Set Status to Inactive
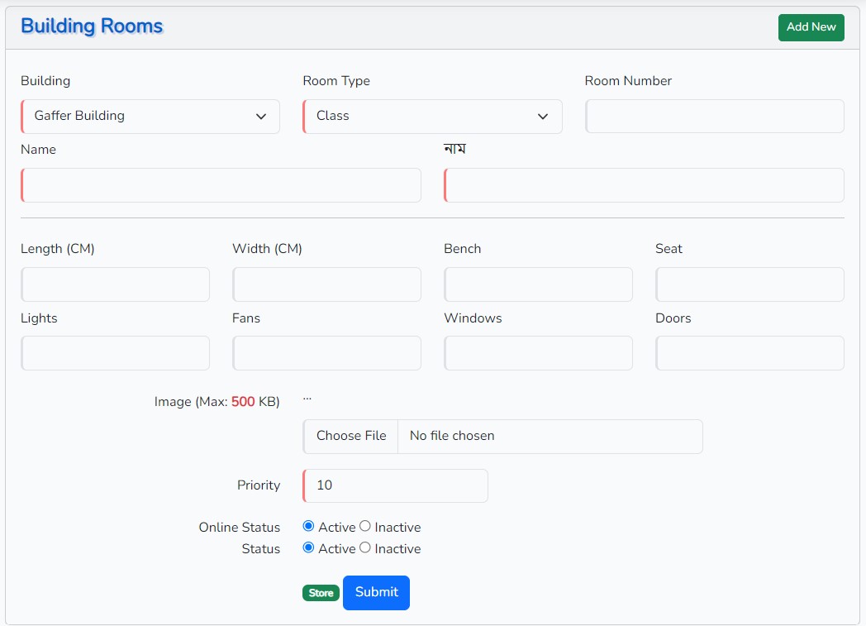This screenshot has height=626, width=866. coord(365,547)
